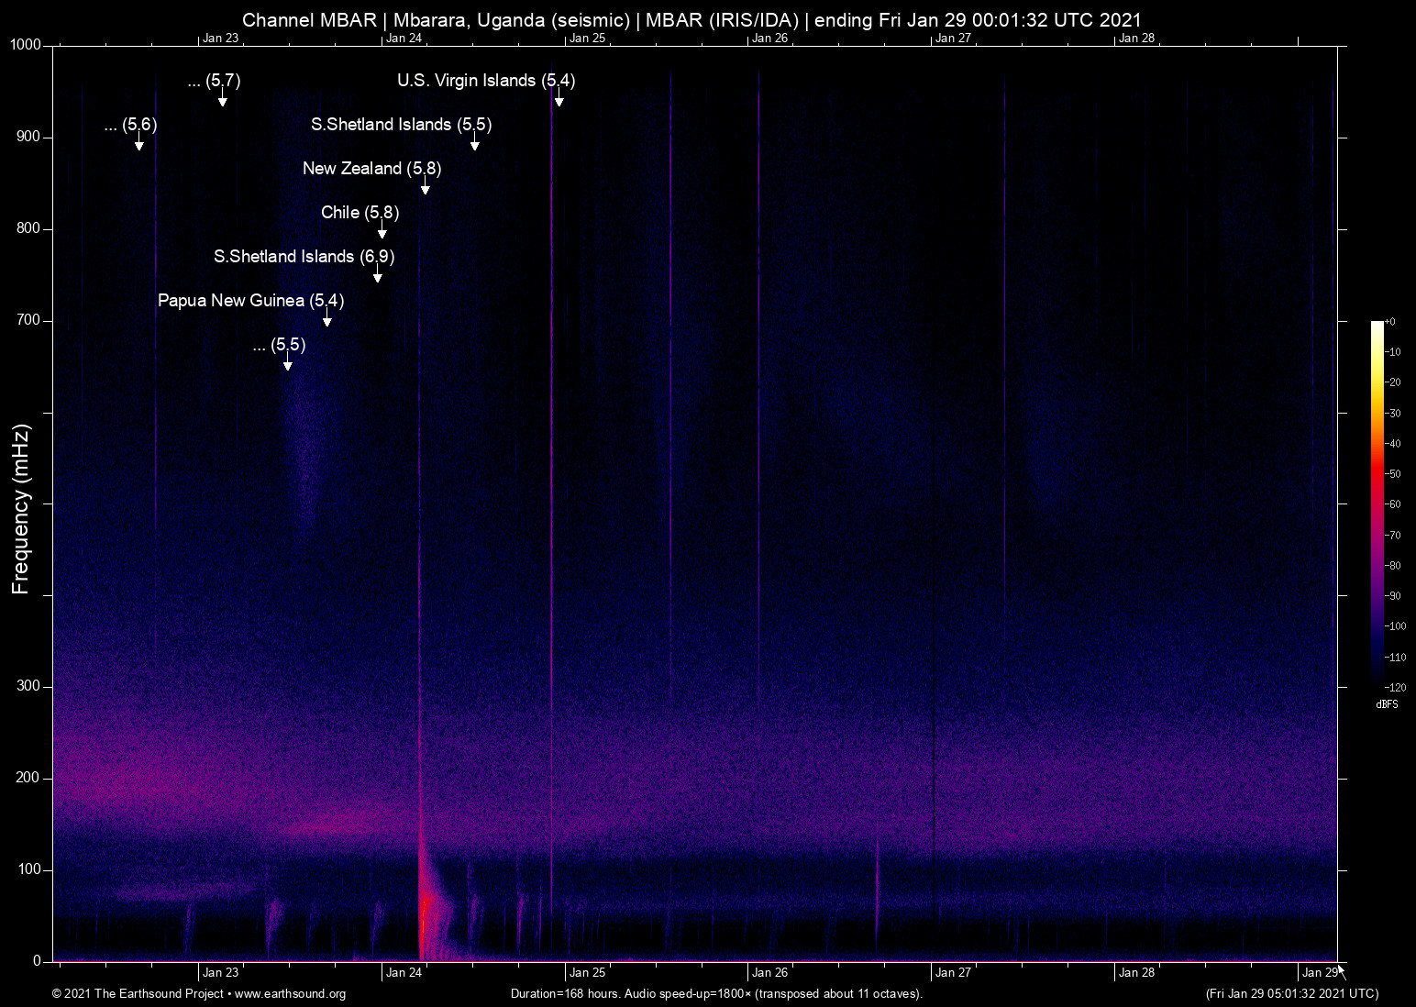This screenshot has height=1007, width=1416.
Task: Click the arrow under S.Shetland Islands (5.5)
Action: point(474,143)
